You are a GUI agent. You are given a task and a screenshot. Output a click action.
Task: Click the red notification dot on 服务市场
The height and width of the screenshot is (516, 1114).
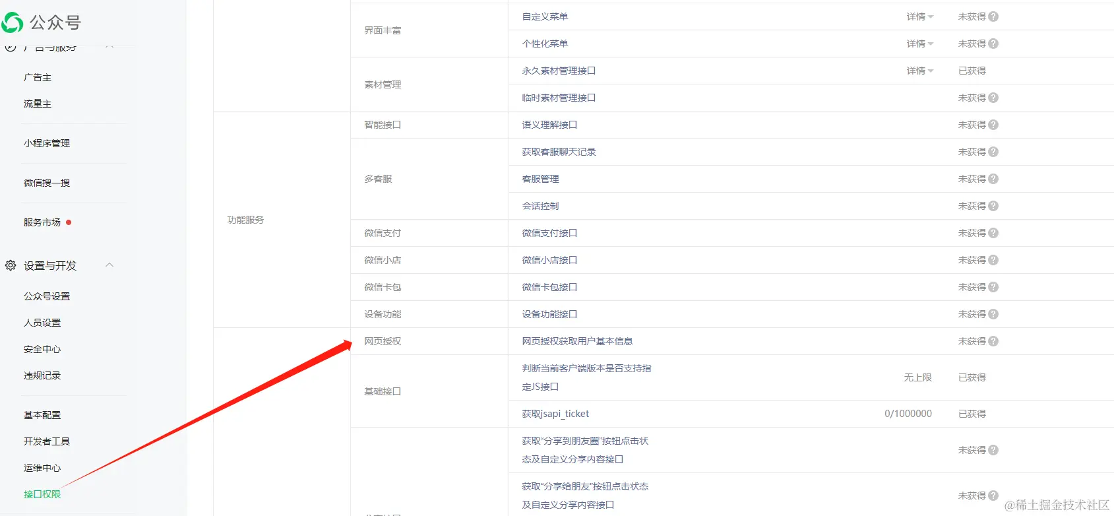click(x=69, y=222)
